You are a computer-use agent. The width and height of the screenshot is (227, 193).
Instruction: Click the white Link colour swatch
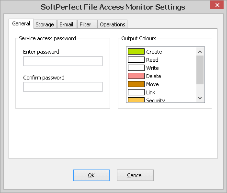[x=136, y=92]
